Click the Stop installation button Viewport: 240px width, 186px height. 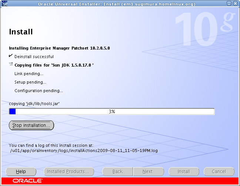point(31,125)
